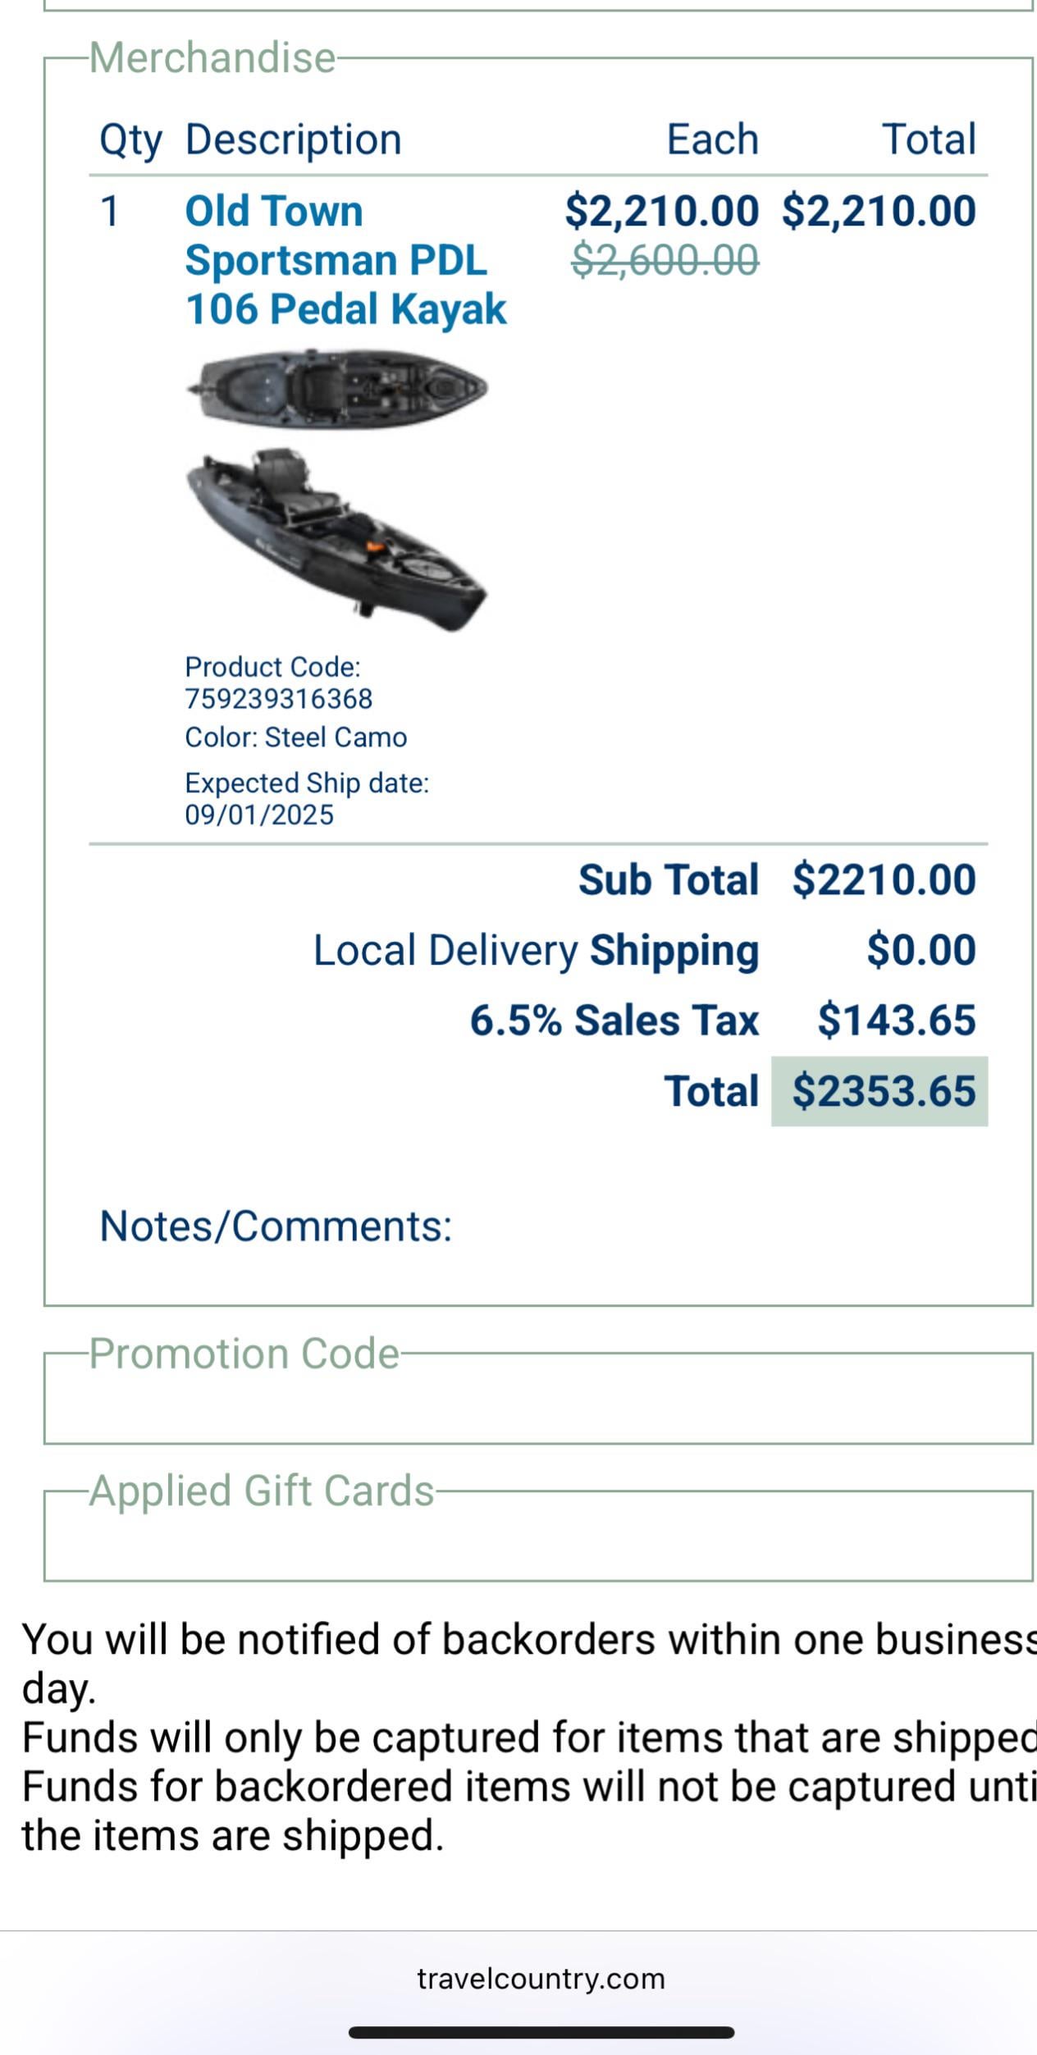Open the Old Town Sportsman PDL kayak link
Viewport: 1037px width, 2055px height.
coord(345,260)
